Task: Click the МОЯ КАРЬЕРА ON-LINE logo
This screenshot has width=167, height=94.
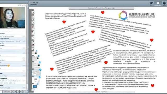Action: tap(137, 15)
